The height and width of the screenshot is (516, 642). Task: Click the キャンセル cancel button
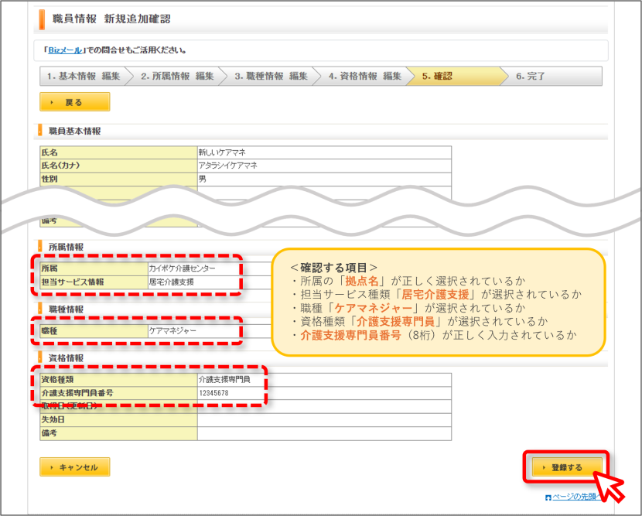tap(75, 467)
